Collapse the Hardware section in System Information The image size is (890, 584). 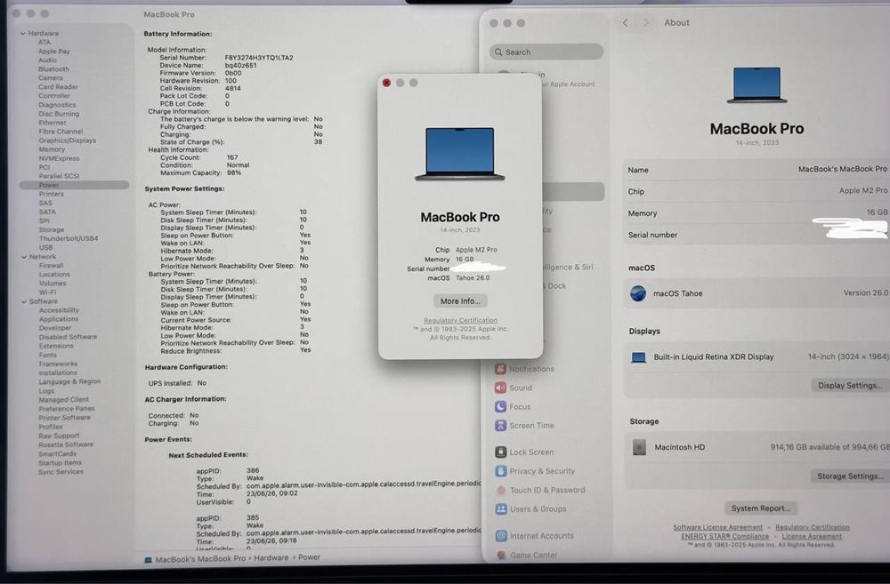[23, 34]
